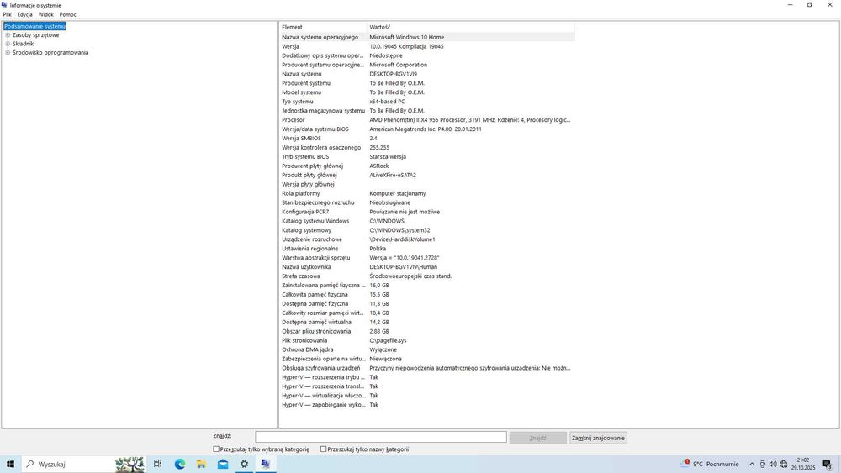Select the Ustawienia regionalne row
Viewport: 841px width, 473px height.
point(427,249)
